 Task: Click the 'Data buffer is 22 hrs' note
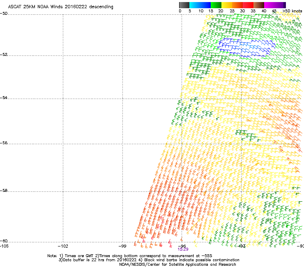[149, 260]
